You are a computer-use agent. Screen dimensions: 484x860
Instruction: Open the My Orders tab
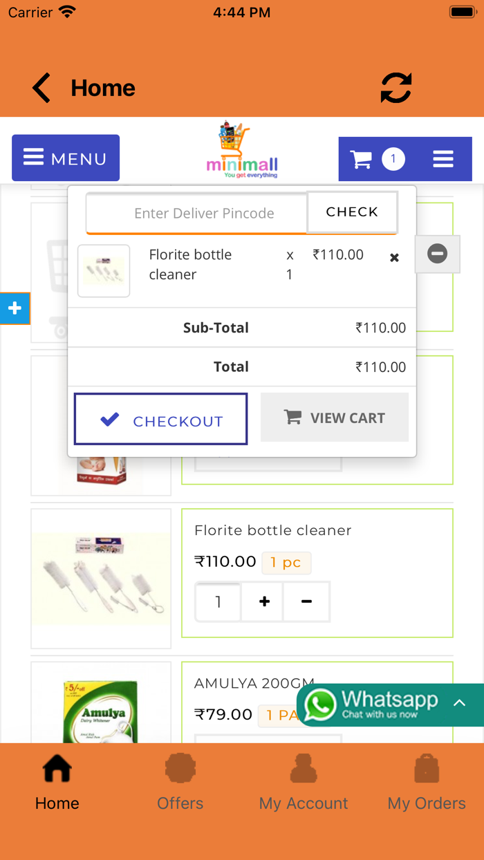[x=426, y=781]
